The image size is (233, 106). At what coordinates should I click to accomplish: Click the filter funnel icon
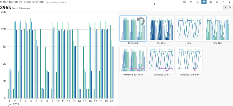click(191, 2)
